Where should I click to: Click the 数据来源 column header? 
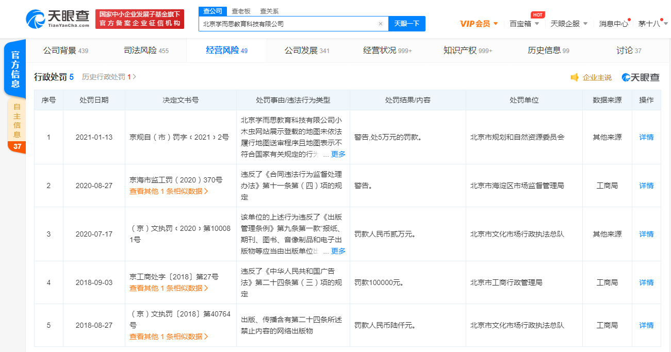coord(607,100)
